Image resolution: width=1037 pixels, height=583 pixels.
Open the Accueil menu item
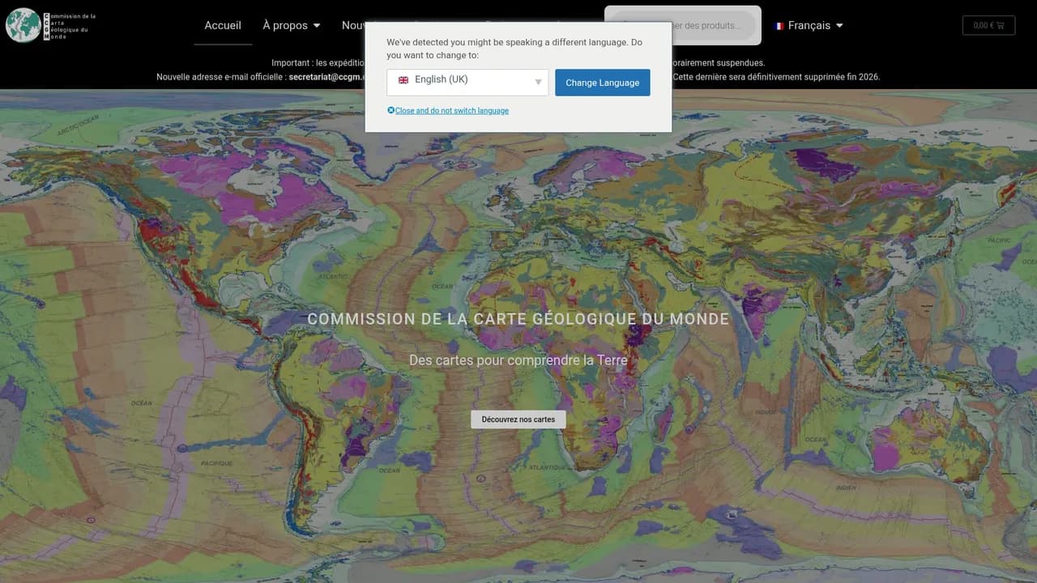click(223, 25)
